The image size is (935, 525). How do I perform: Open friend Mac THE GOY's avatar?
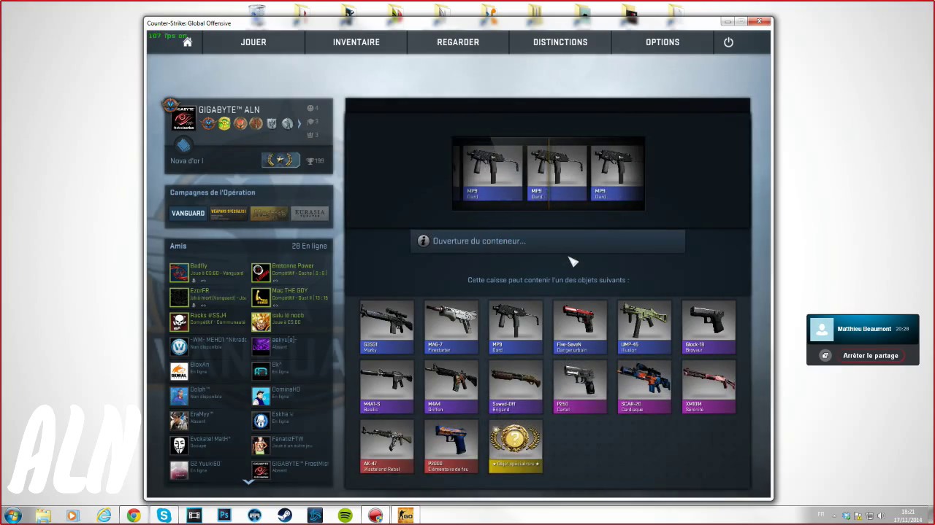pos(261,297)
